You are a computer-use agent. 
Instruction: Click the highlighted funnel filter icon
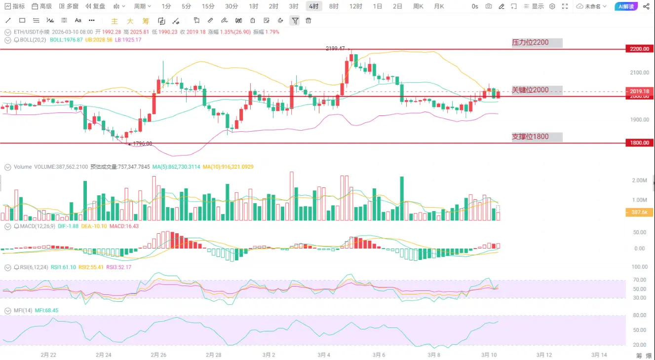295,21
